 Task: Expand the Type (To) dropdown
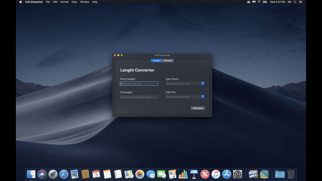(202, 97)
